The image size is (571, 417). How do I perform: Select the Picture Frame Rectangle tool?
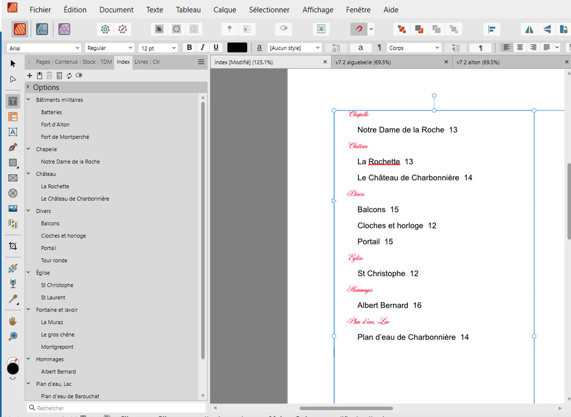tap(13, 178)
